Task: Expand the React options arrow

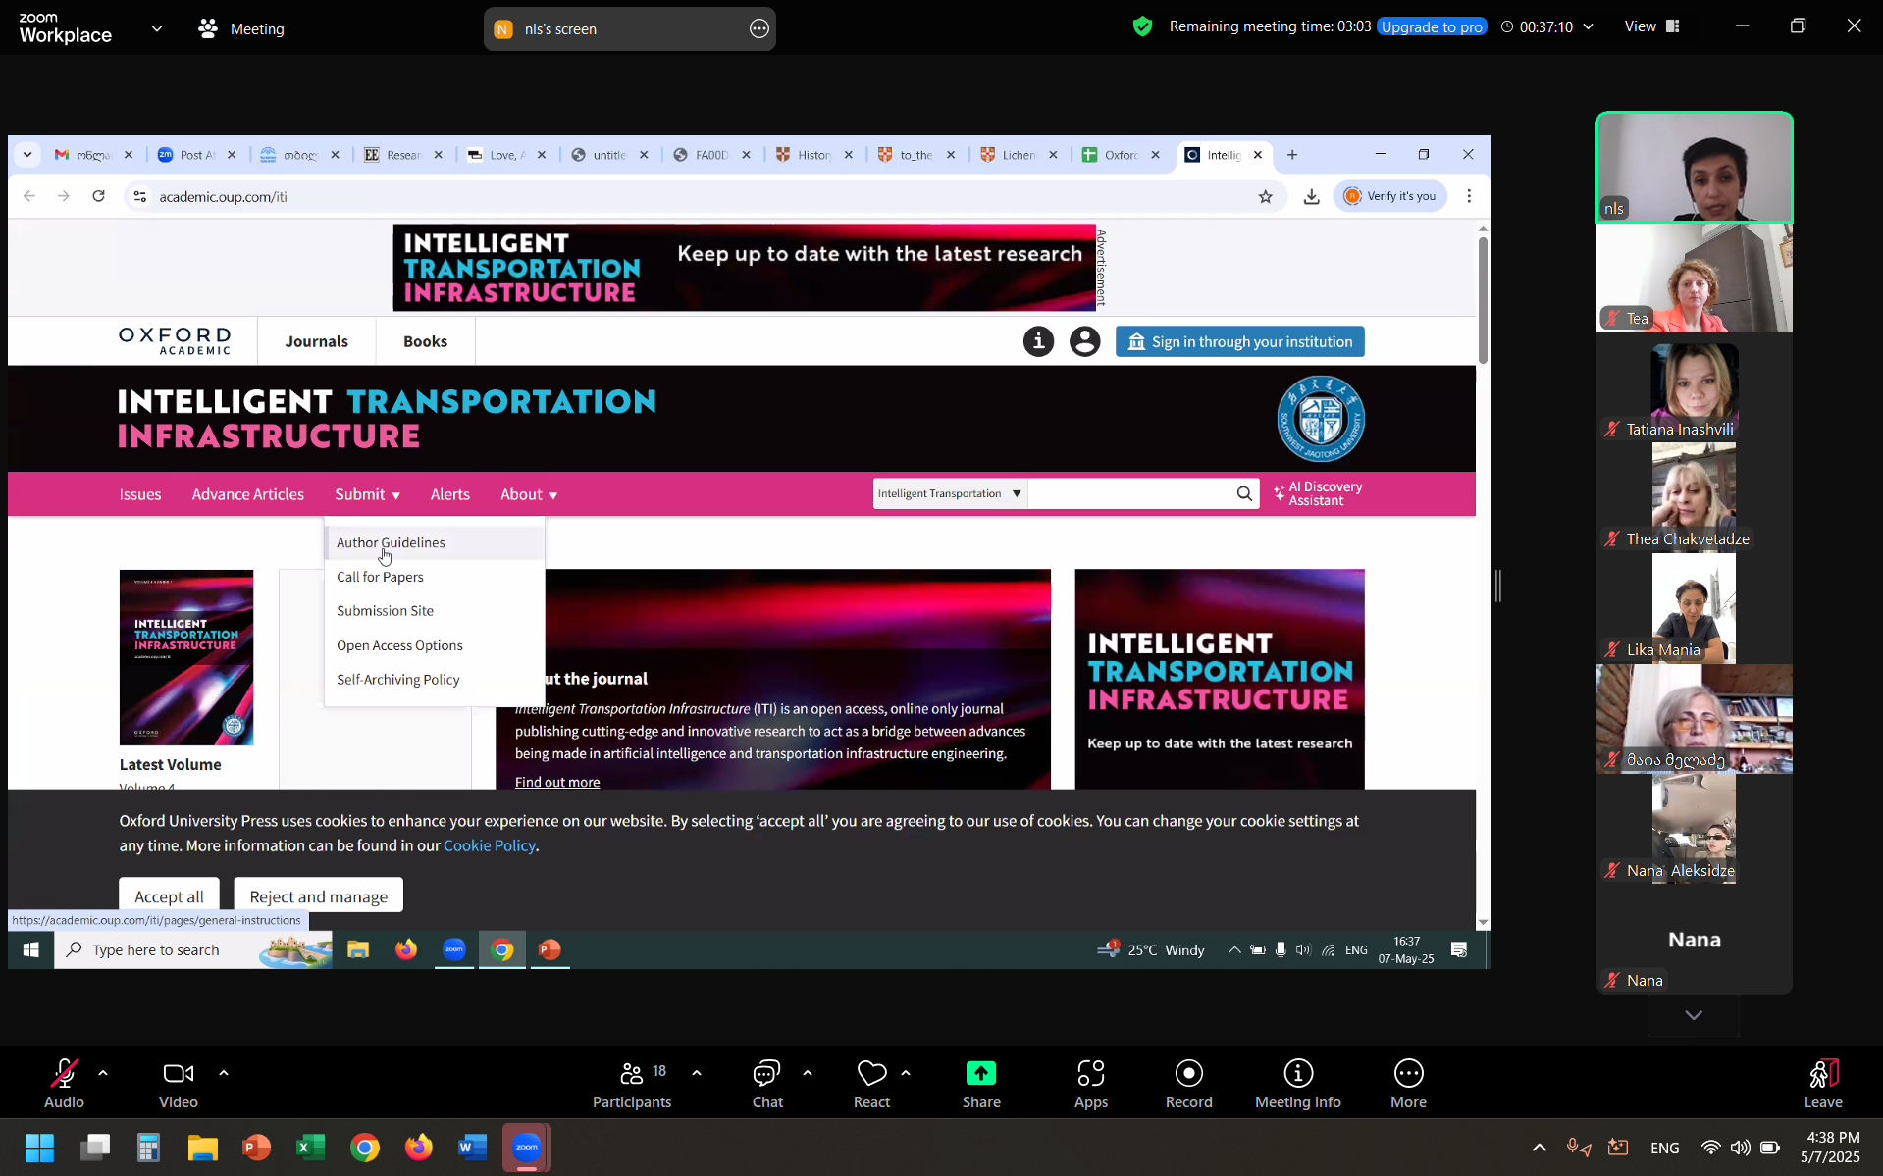Action: point(906,1073)
